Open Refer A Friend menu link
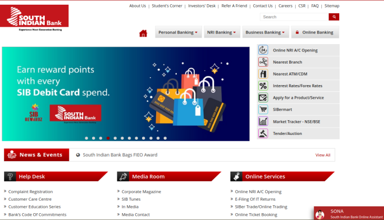The height and width of the screenshot is (220, 384). [x=234, y=6]
